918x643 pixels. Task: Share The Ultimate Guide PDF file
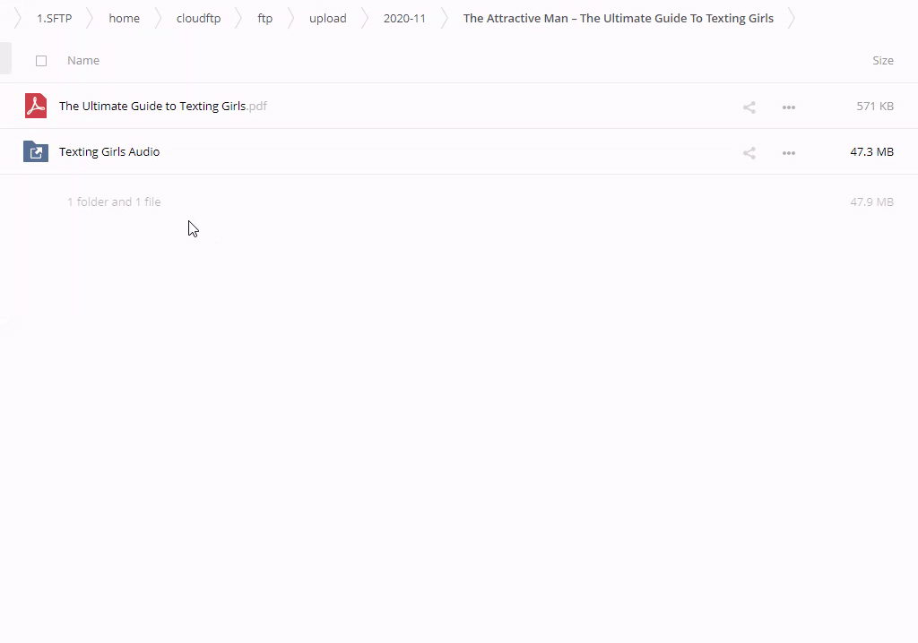(x=749, y=107)
